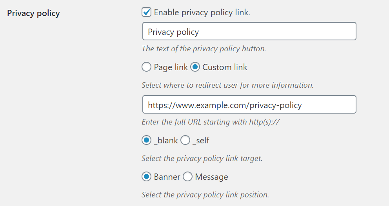
Task: Focus the Privacy policy button text field
Action: click(249, 31)
